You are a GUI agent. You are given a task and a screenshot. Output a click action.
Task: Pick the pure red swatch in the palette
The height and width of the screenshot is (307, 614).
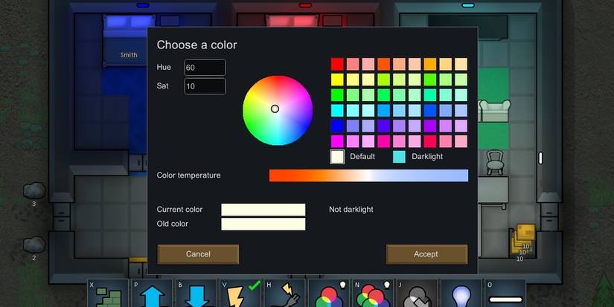click(337, 64)
